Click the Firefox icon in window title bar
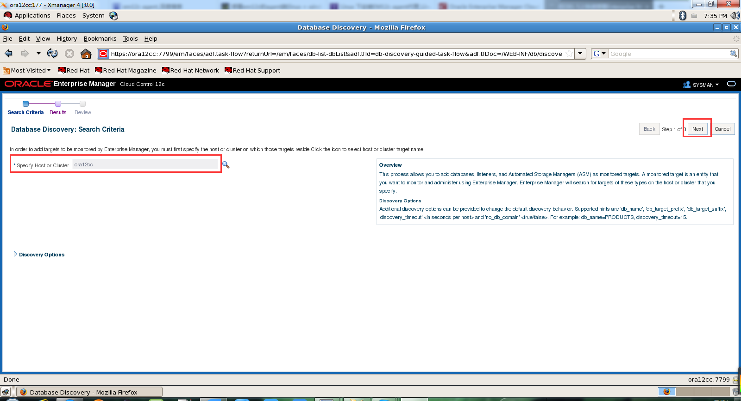This screenshot has height=401, width=741. 5,27
